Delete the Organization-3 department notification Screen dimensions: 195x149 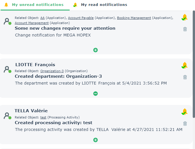click(185, 77)
